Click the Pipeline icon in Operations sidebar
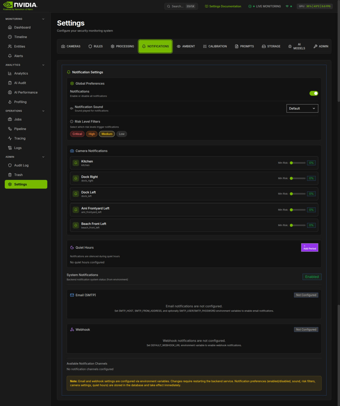Screen dimensions: 340x406 click(x=9, y=129)
